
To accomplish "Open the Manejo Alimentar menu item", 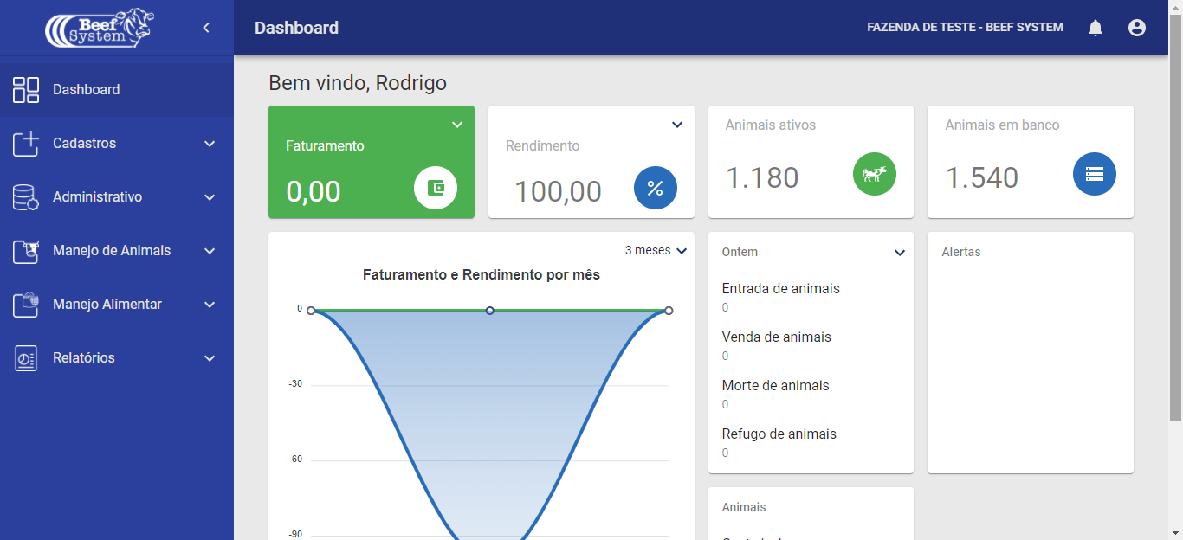I will point(117,305).
